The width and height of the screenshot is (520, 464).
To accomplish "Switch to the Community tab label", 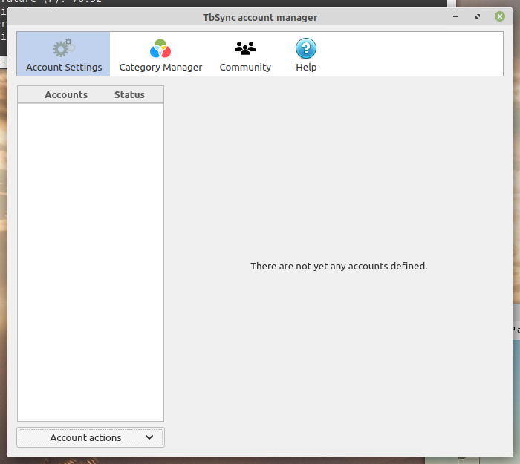I will [x=245, y=68].
